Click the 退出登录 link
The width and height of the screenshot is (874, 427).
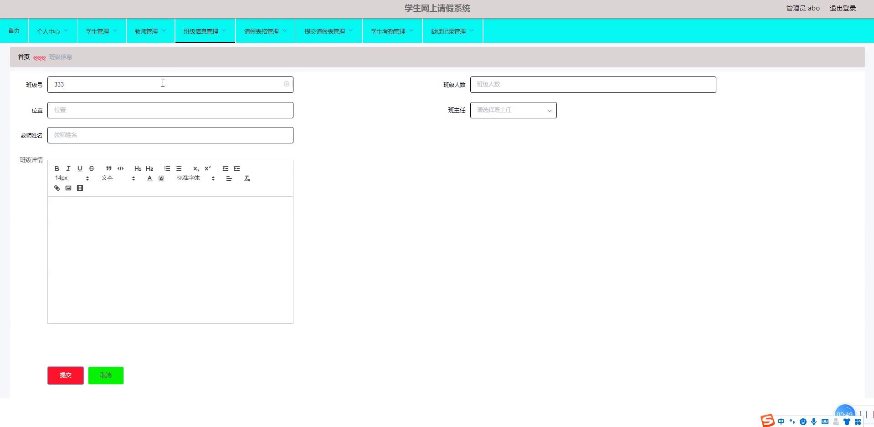coord(843,8)
